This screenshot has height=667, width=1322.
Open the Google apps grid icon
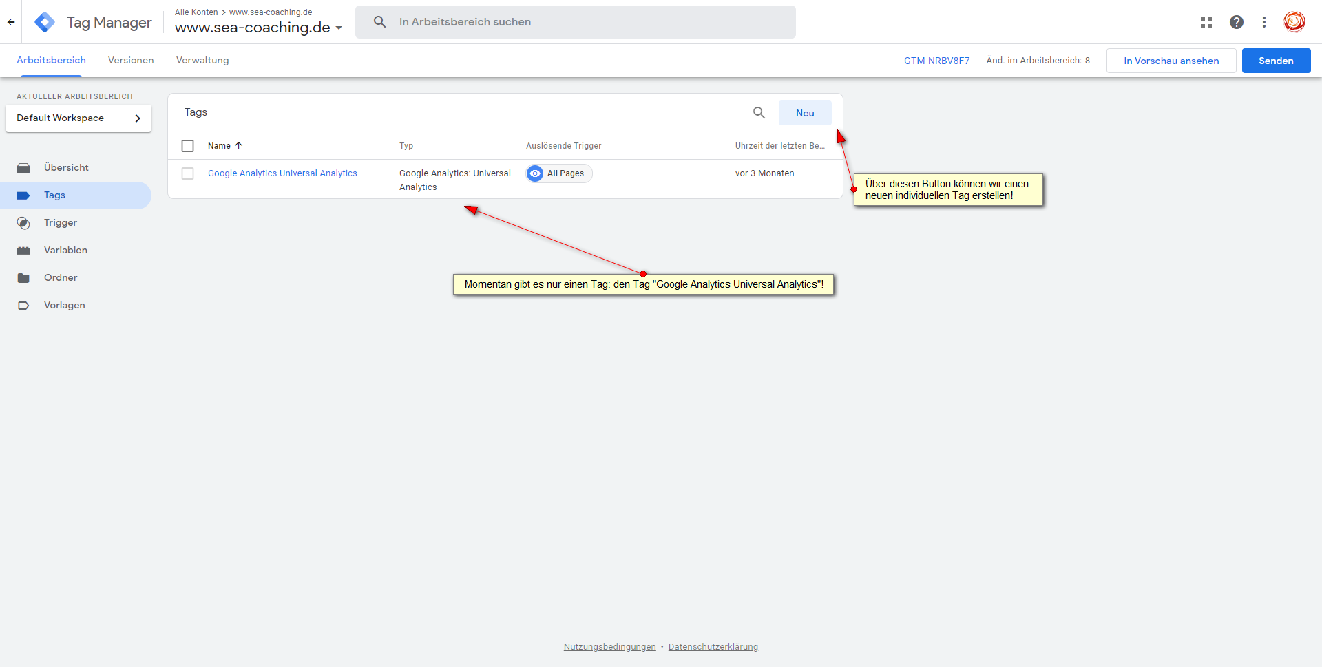point(1206,22)
